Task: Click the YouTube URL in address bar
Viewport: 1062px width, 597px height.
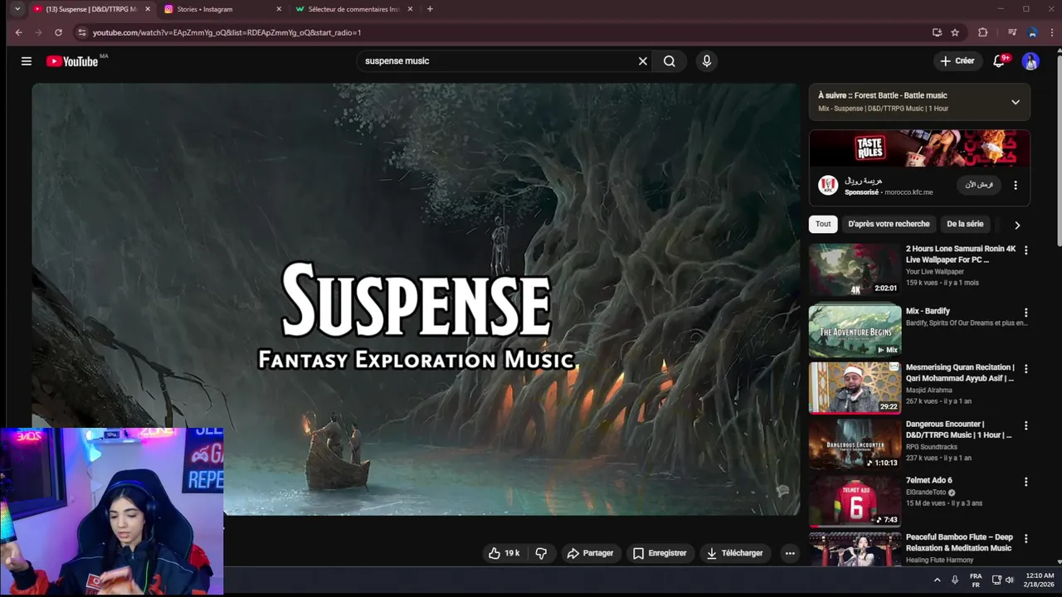Action: click(x=227, y=32)
